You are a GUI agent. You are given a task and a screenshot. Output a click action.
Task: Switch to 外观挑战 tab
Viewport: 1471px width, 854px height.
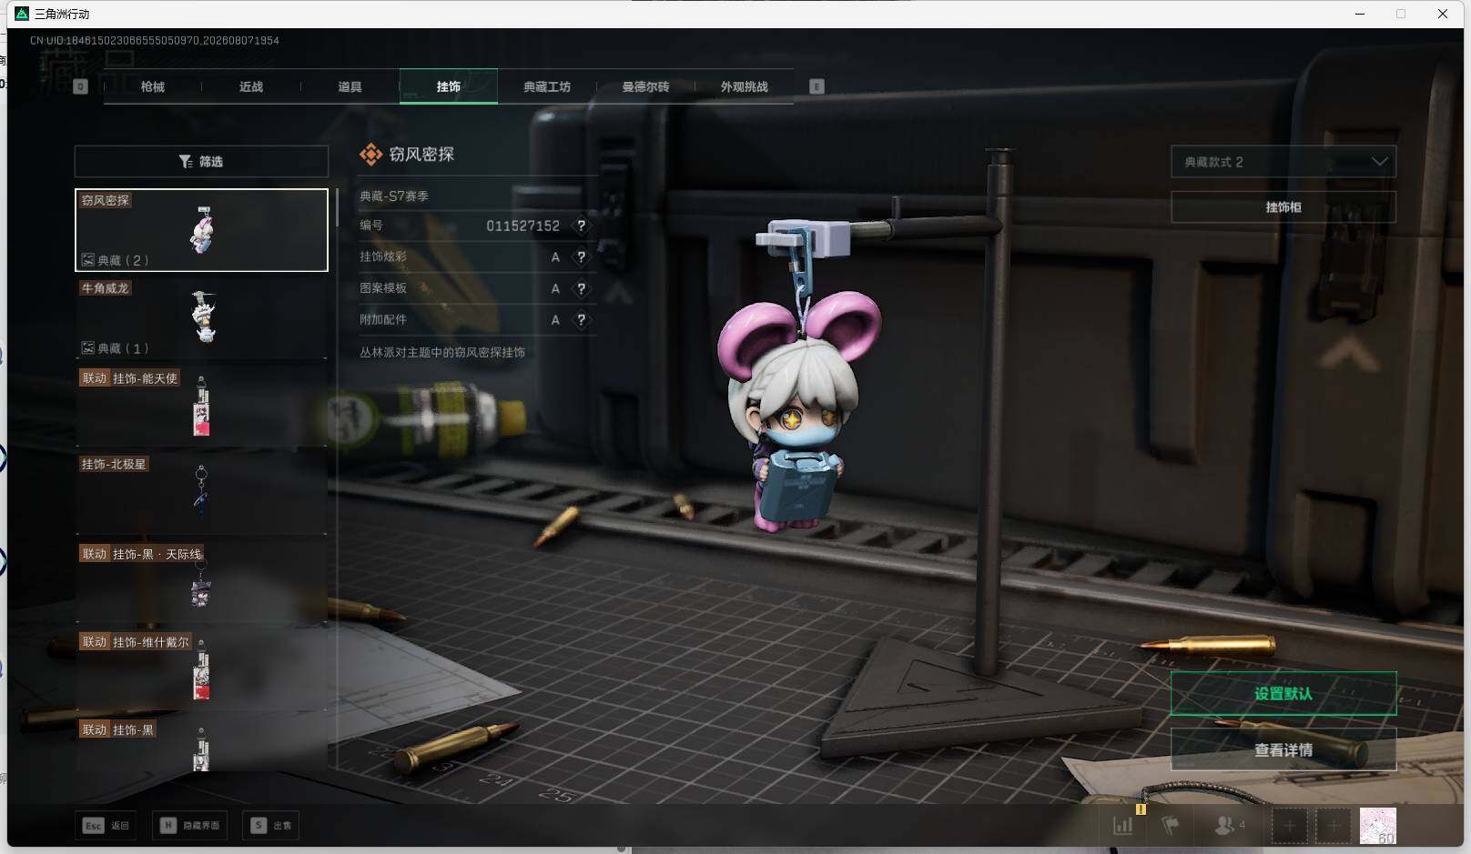pyautogui.click(x=745, y=86)
